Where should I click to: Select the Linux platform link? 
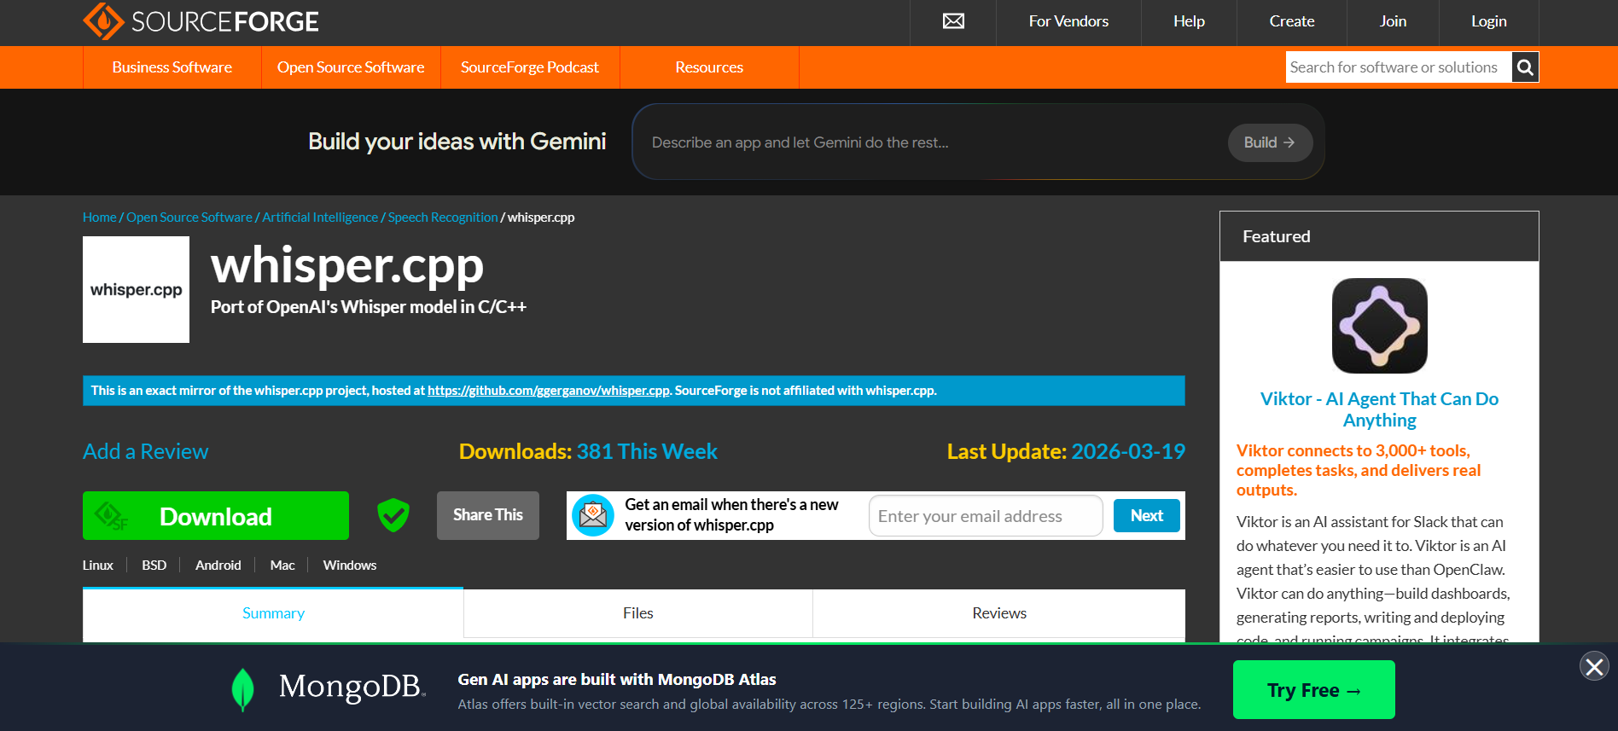point(98,566)
